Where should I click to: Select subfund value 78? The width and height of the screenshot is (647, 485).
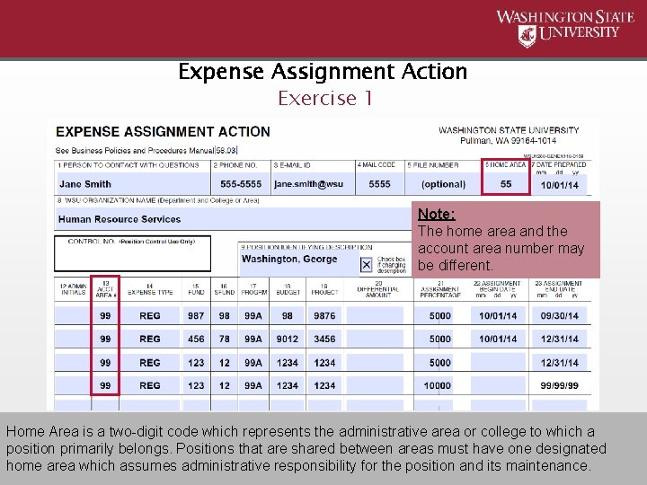pyautogui.click(x=224, y=339)
